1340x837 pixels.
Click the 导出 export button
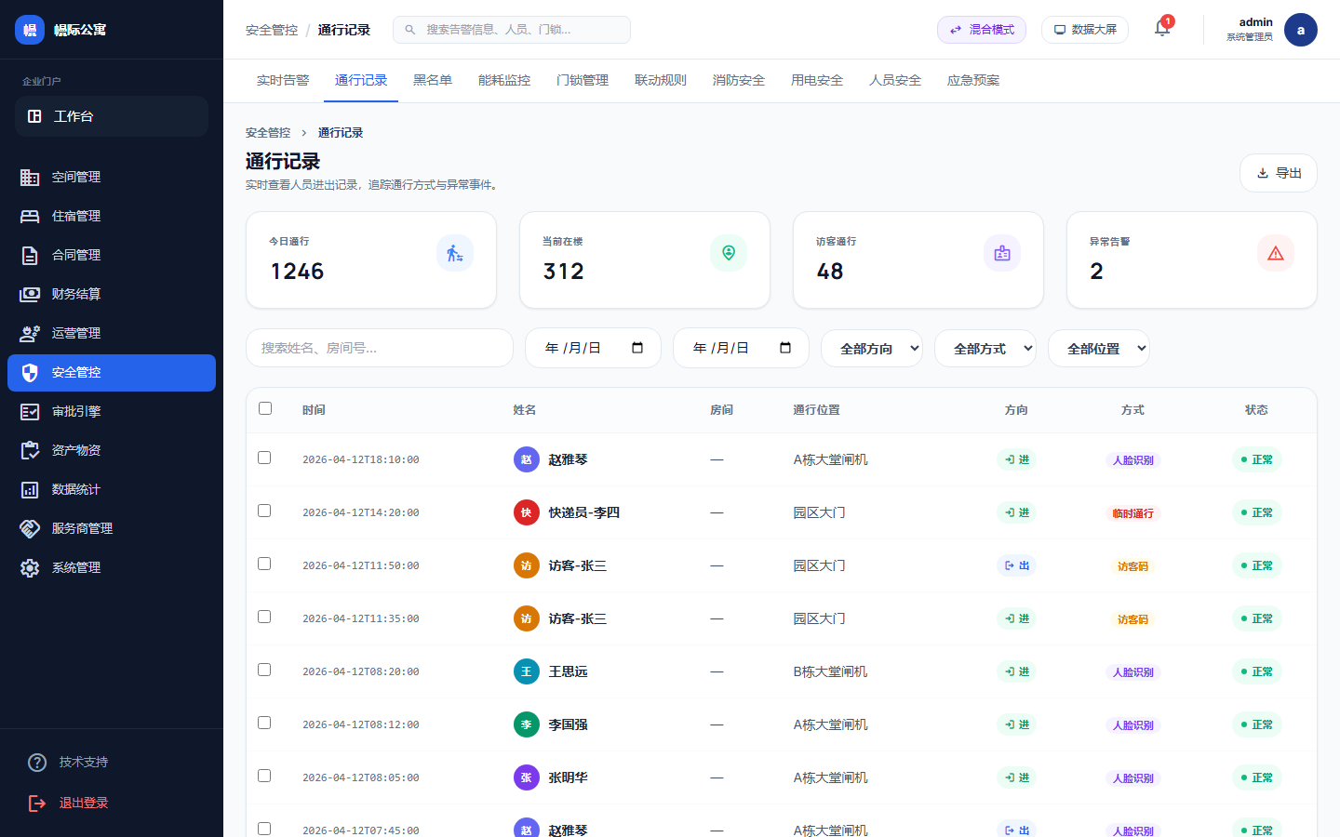(x=1278, y=172)
